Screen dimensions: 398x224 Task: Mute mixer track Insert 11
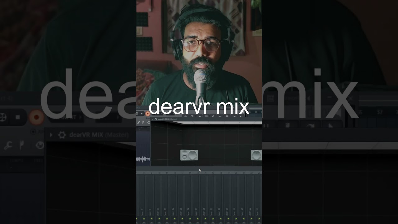(167, 219)
